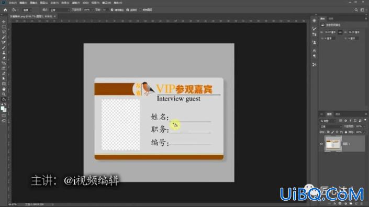Switch to the Paths tab beside Layers

click(x=338, y=114)
